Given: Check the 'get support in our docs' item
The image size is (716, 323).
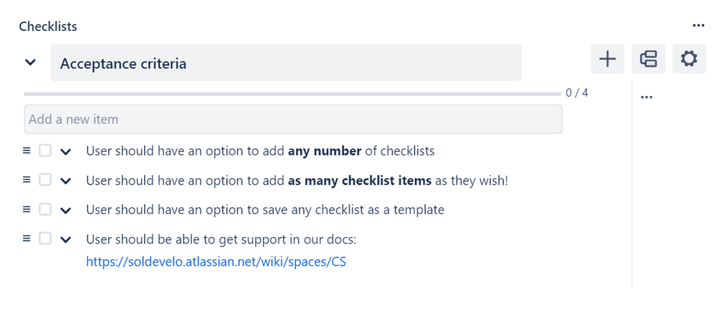Looking at the screenshot, I should click(44, 238).
